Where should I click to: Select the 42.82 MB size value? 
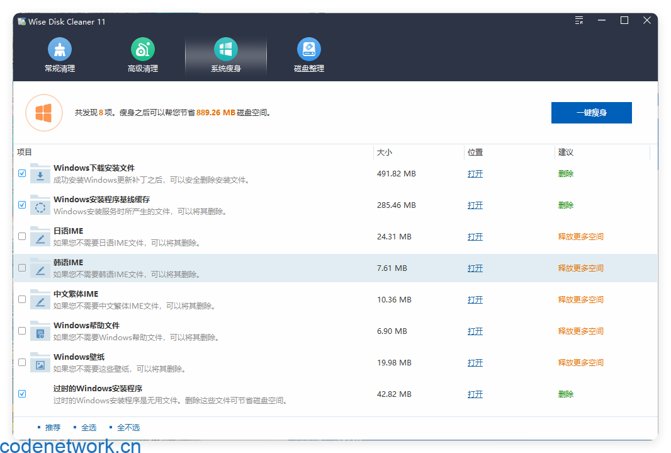tap(394, 394)
